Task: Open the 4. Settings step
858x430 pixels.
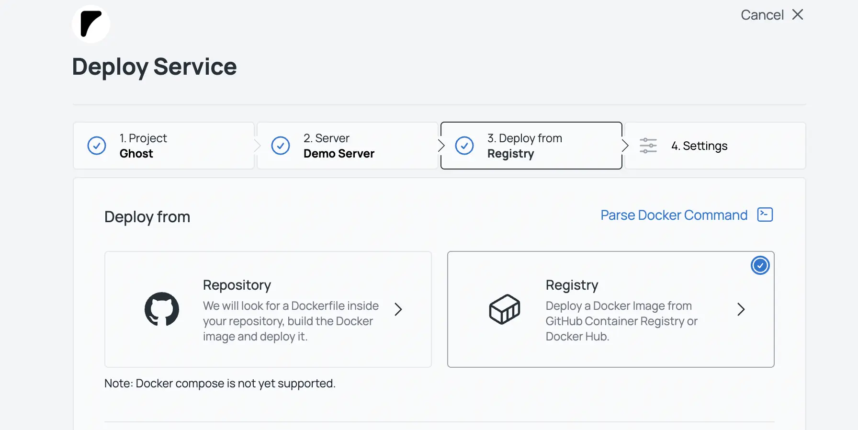Action: pyautogui.click(x=714, y=146)
